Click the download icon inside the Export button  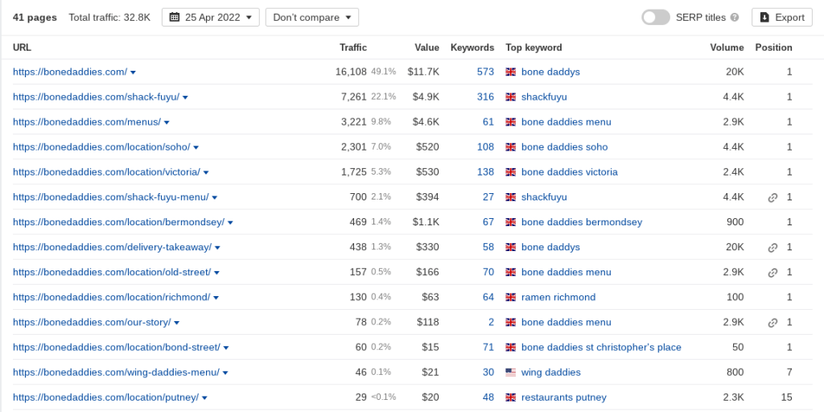point(764,18)
